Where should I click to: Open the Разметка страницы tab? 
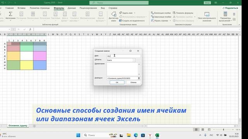pos(40,8)
